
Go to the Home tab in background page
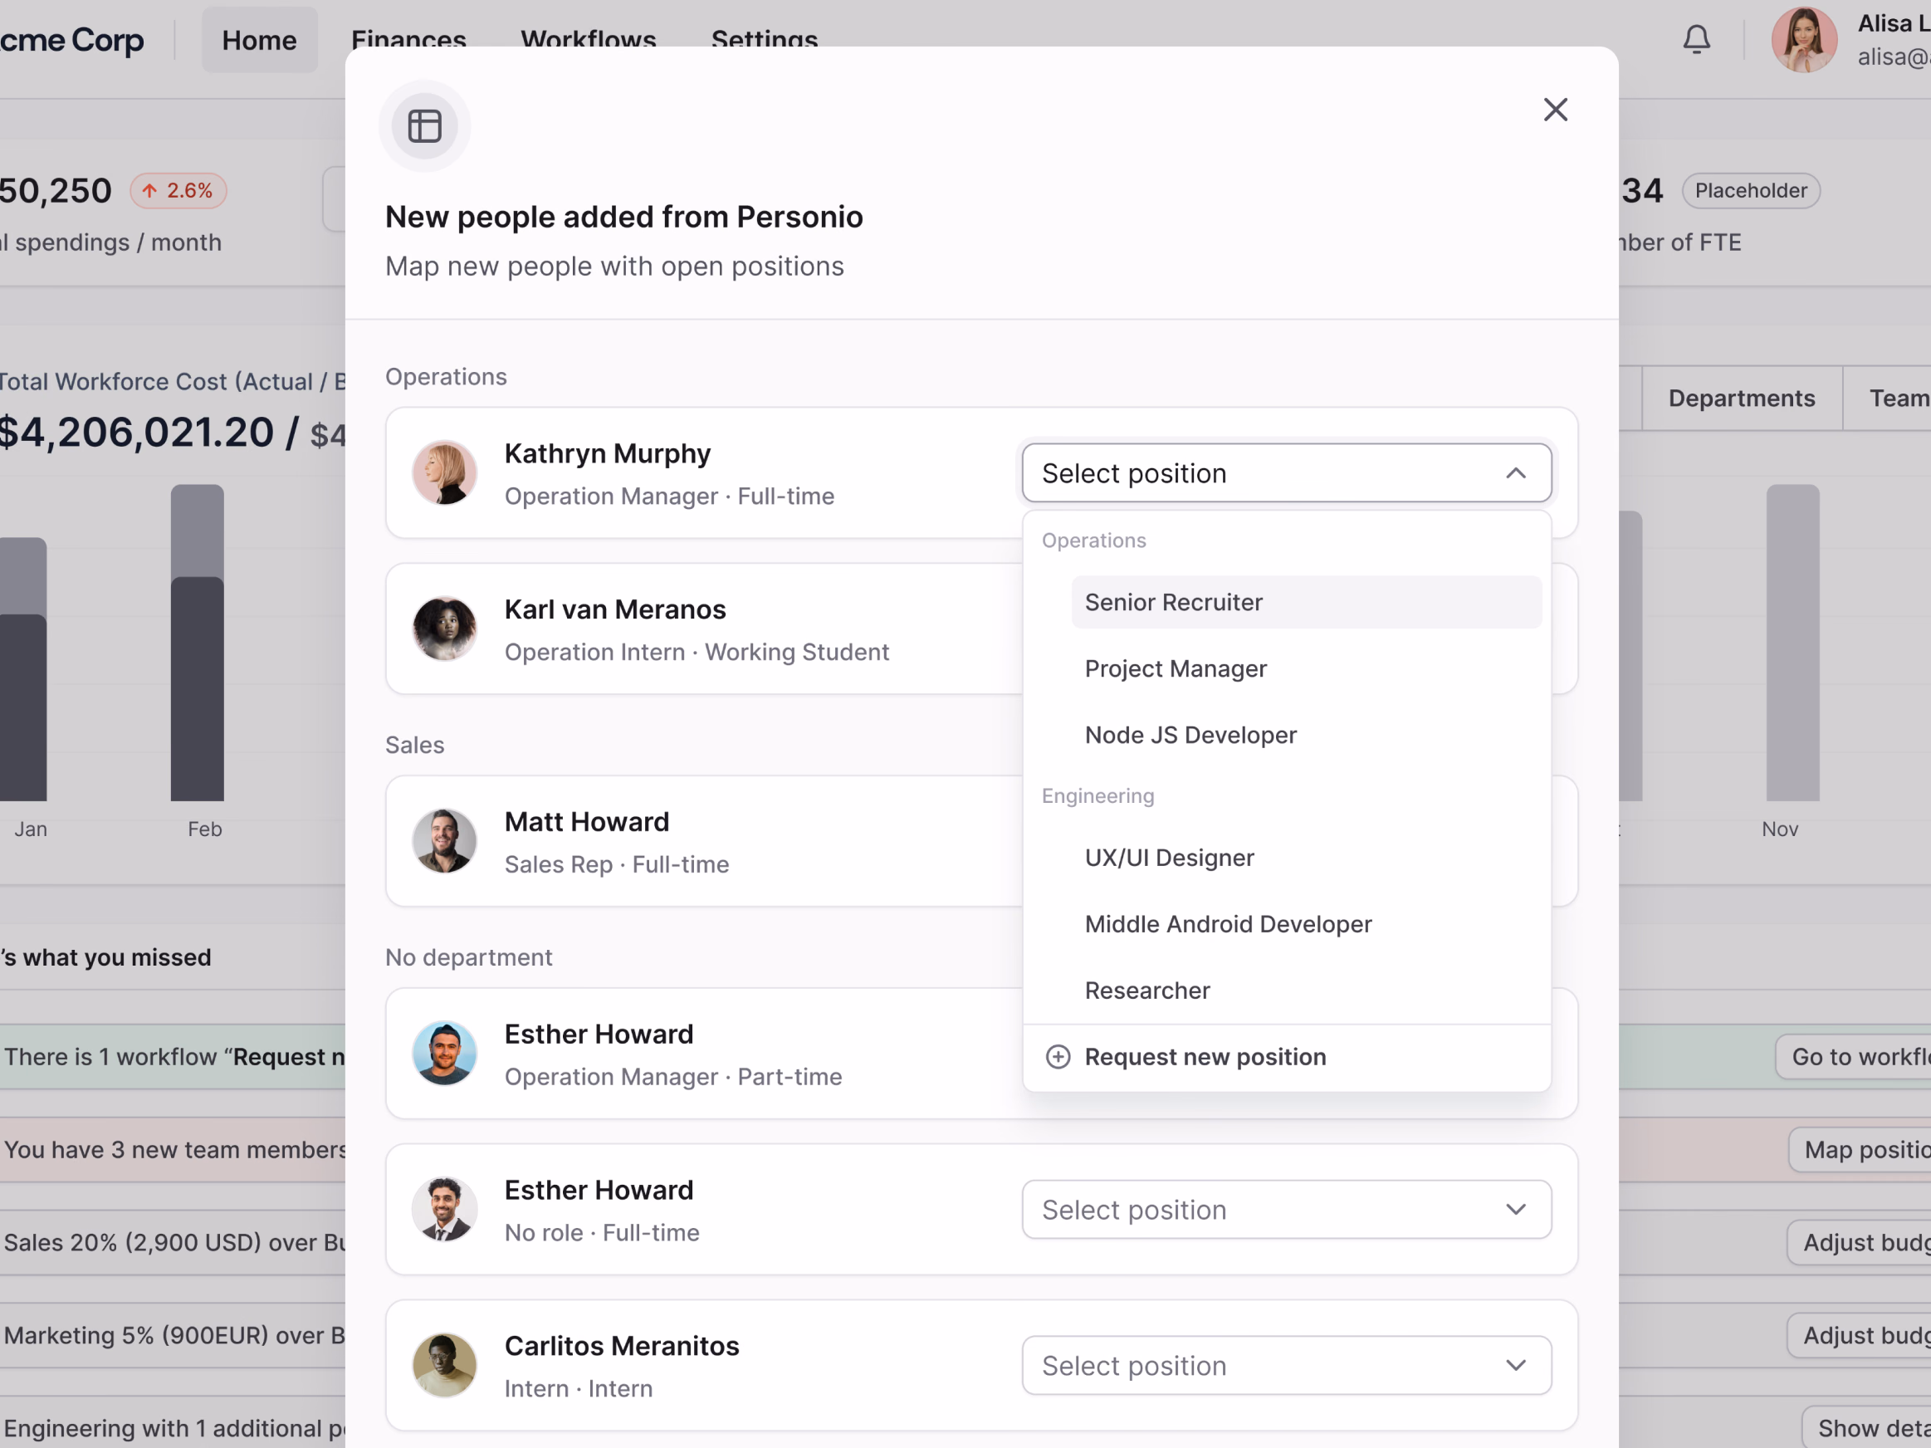(259, 40)
